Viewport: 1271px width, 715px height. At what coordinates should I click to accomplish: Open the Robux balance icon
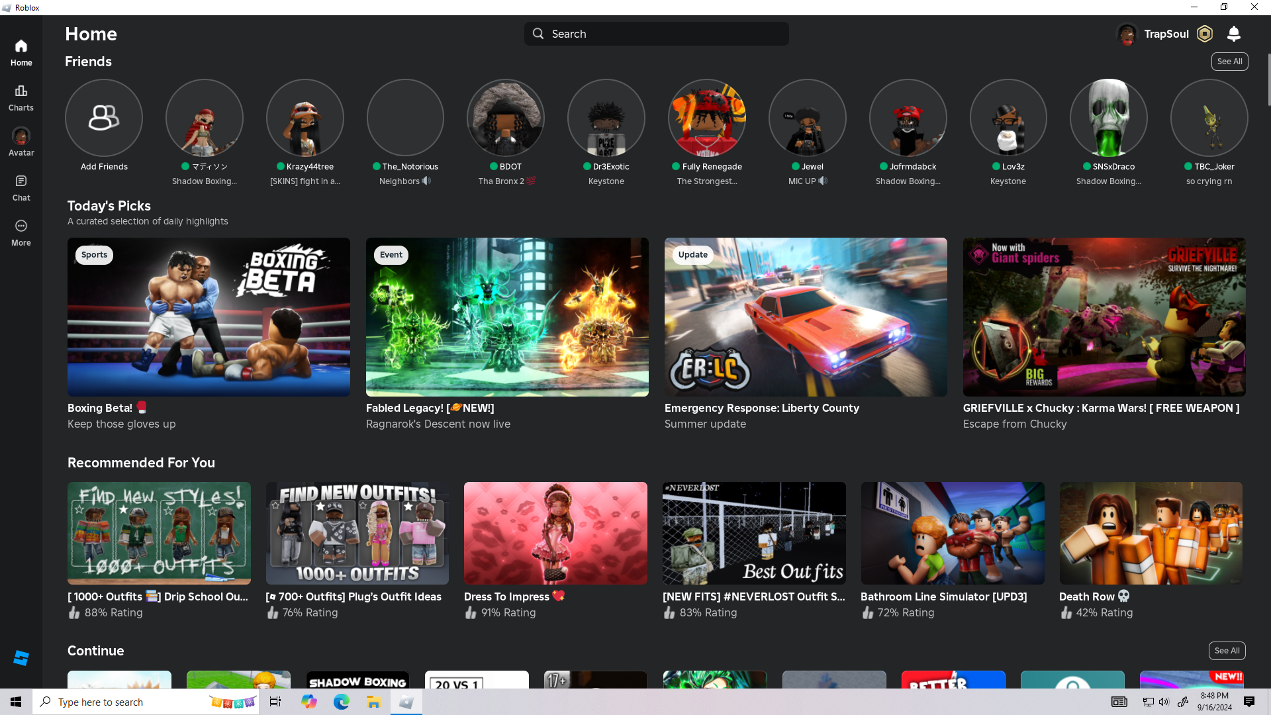click(1205, 34)
